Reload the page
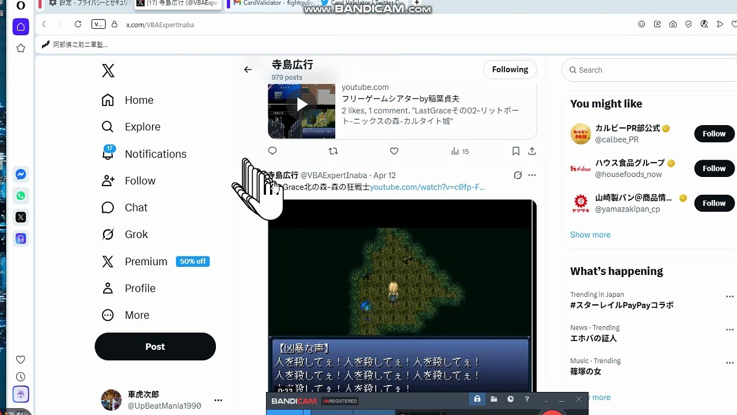This screenshot has height=415, width=737. point(78,24)
